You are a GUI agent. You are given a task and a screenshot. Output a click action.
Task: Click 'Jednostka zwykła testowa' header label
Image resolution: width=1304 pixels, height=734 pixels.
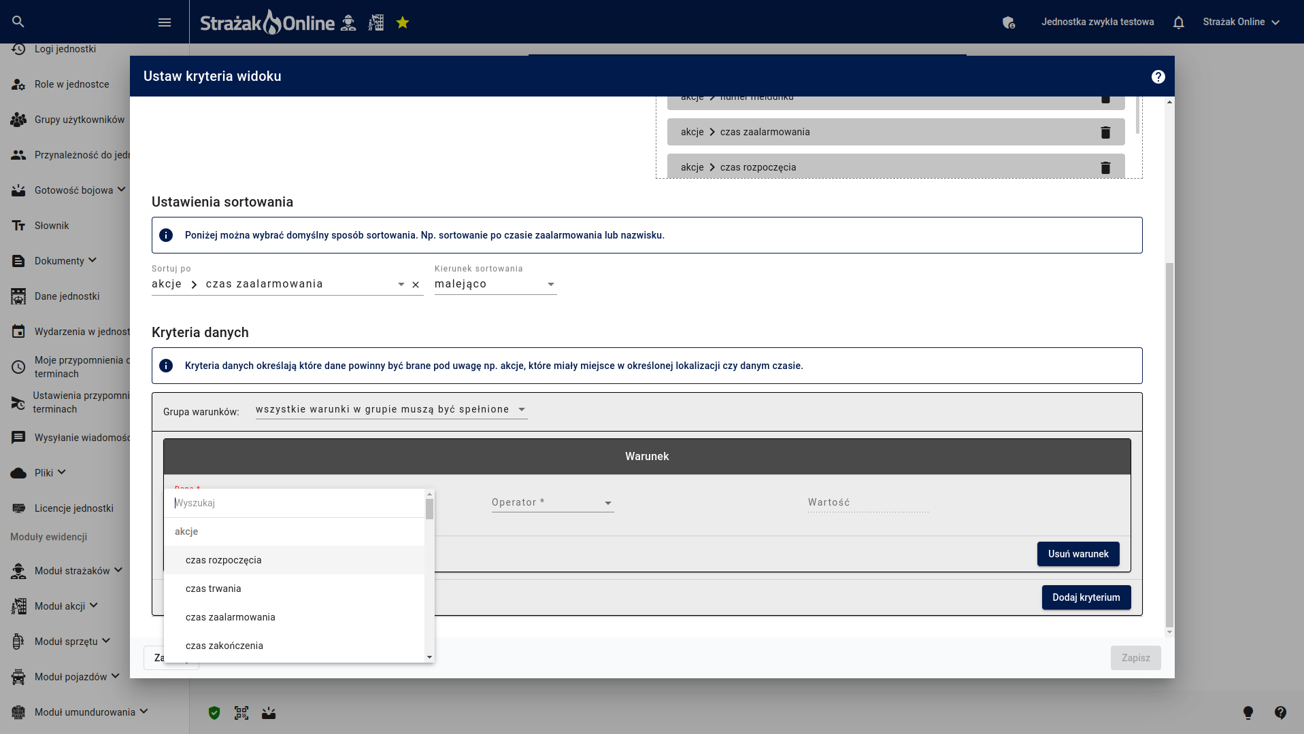[x=1097, y=22]
